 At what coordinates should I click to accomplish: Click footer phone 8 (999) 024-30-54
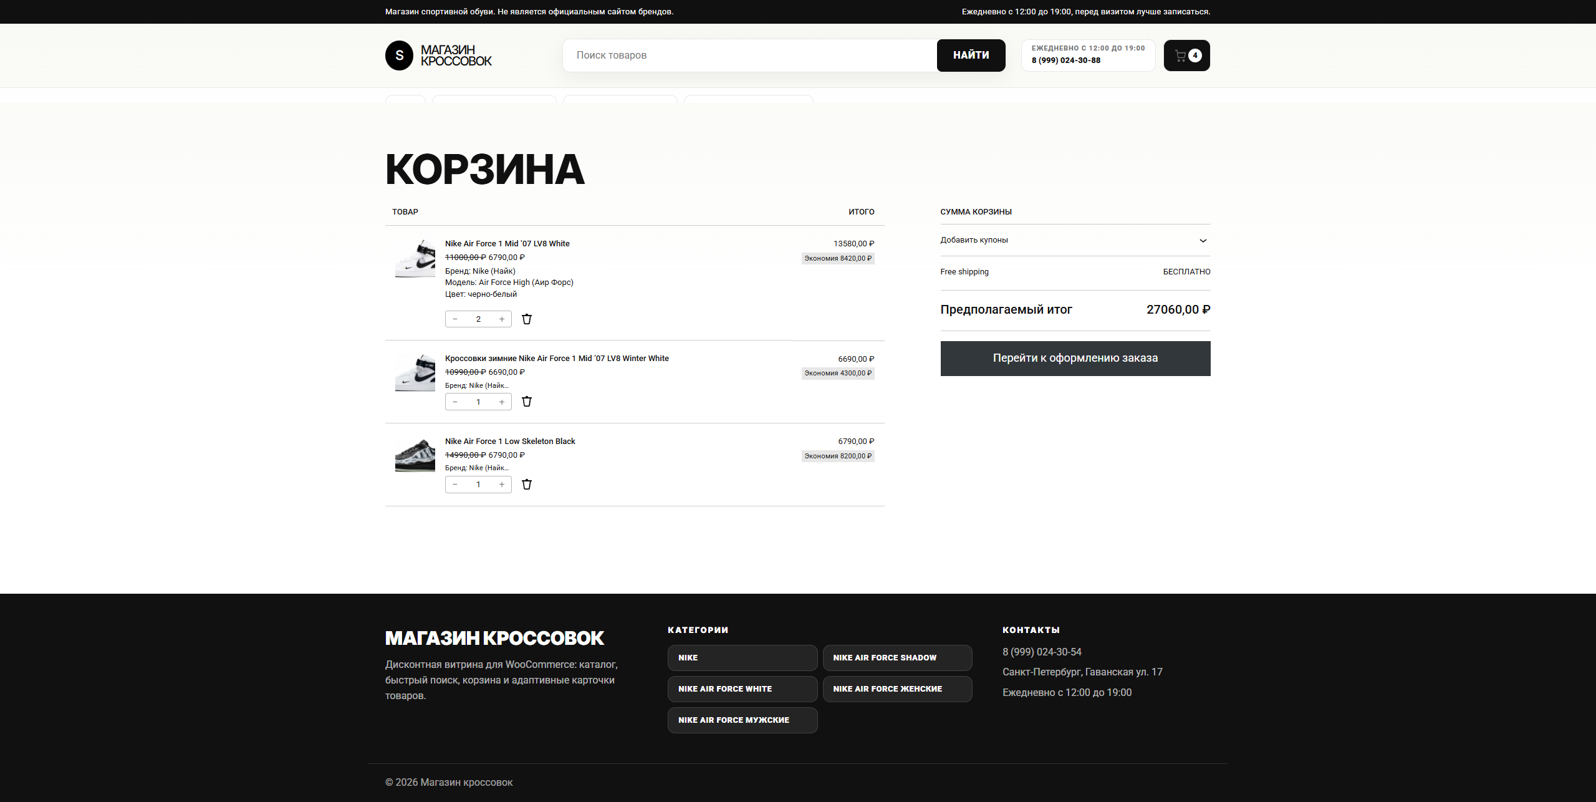pos(1042,652)
